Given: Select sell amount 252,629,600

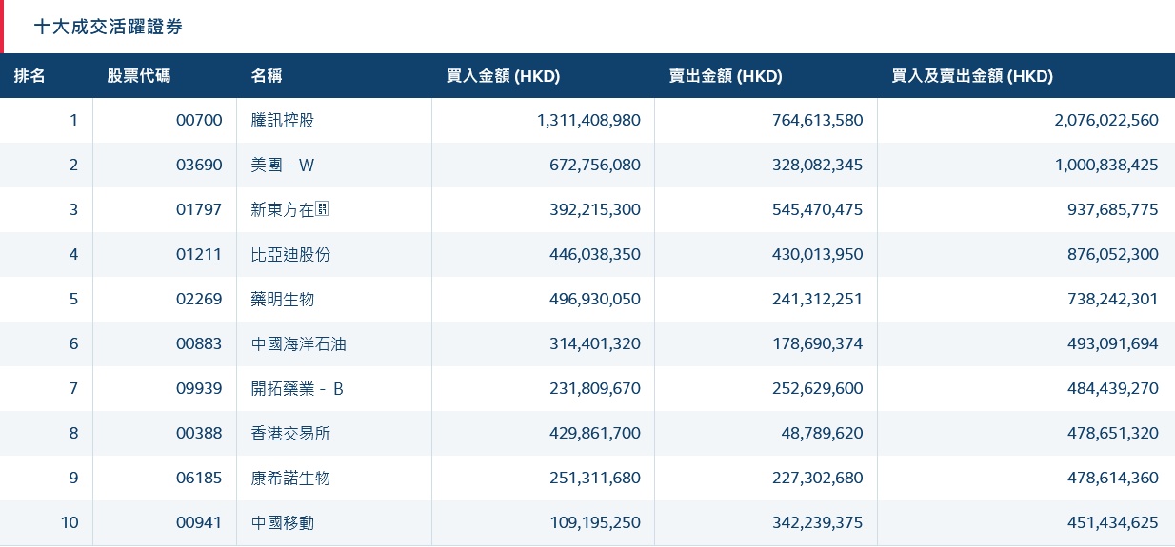Looking at the screenshot, I should click(x=818, y=388).
